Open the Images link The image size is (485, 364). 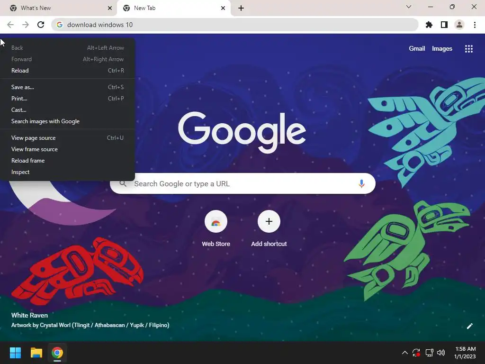tap(442, 49)
